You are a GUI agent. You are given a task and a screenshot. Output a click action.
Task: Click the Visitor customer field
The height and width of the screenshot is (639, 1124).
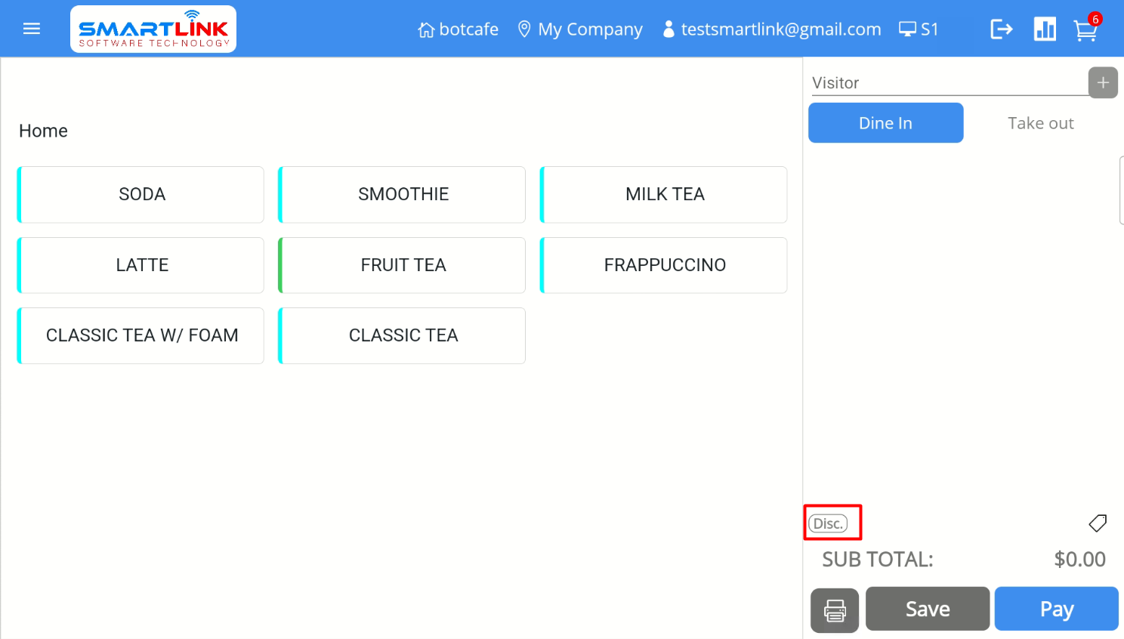coord(948,83)
